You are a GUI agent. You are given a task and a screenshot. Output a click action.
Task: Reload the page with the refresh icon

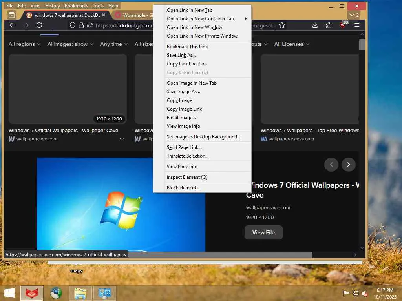(39, 25)
